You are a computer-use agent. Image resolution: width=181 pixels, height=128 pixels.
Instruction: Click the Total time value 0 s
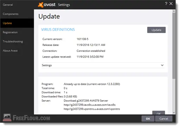click(x=65, y=88)
